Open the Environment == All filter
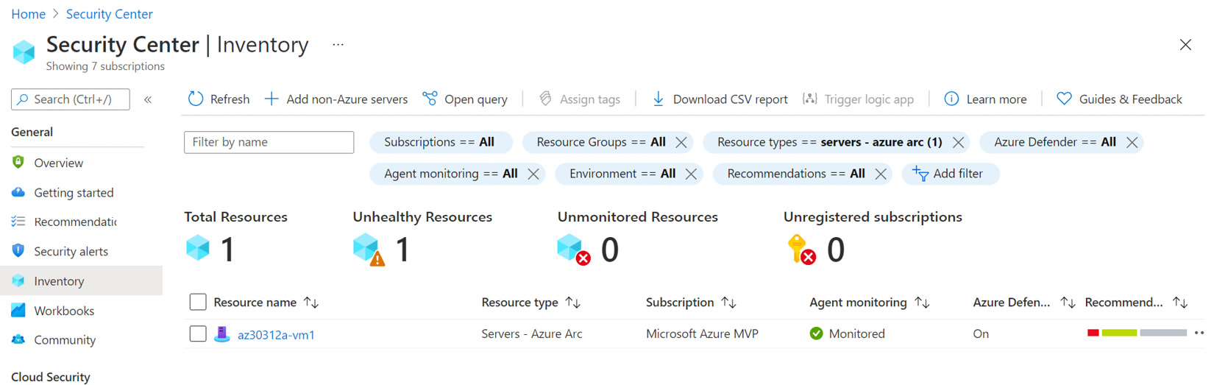 click(622, 174)
